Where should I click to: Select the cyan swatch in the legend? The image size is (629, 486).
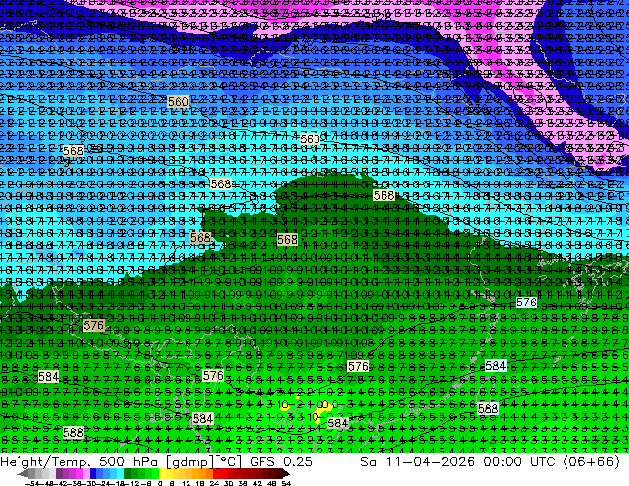120,473
